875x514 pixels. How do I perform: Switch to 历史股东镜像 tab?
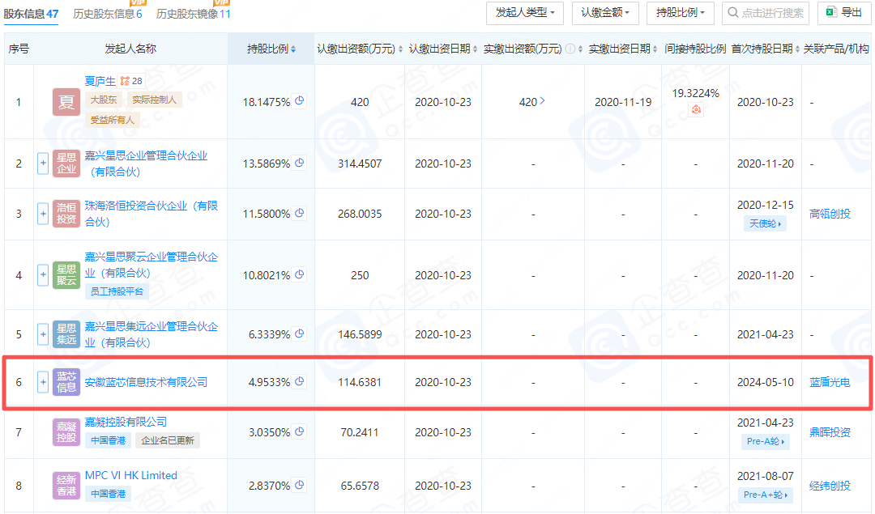[x=193, y=14]
